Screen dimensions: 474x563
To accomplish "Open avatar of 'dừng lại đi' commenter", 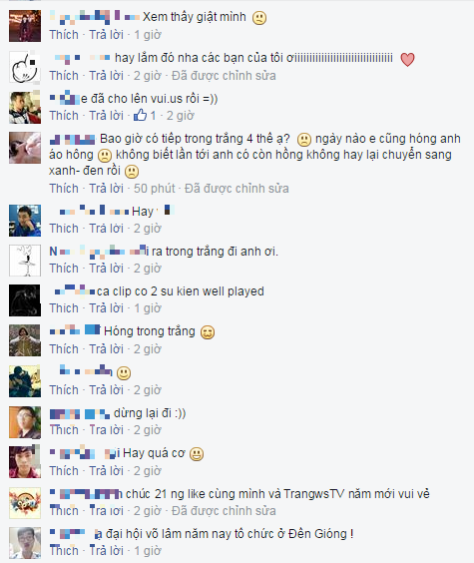I will pyautogui.click(x=25, y=422).
